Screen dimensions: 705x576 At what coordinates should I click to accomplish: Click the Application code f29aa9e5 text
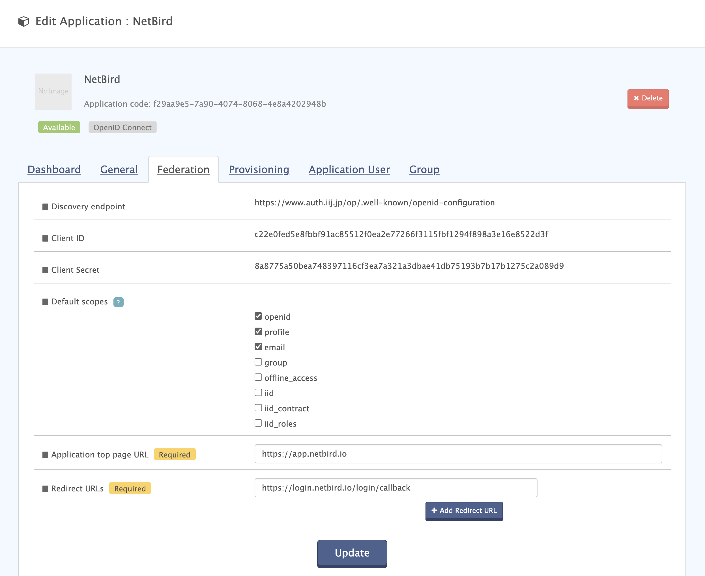205,104
